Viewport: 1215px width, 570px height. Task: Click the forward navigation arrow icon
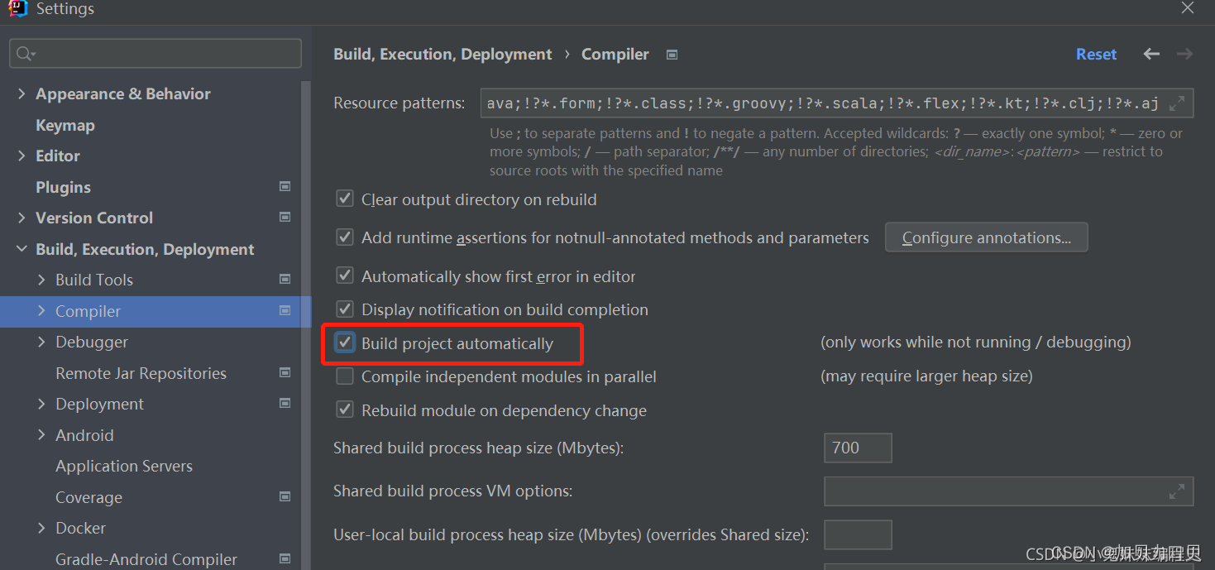pyautogui.click(x=1184, y=54)
